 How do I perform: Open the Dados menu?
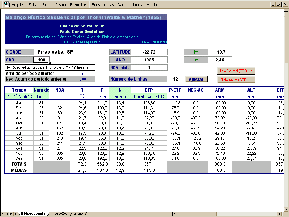point(123,5)
